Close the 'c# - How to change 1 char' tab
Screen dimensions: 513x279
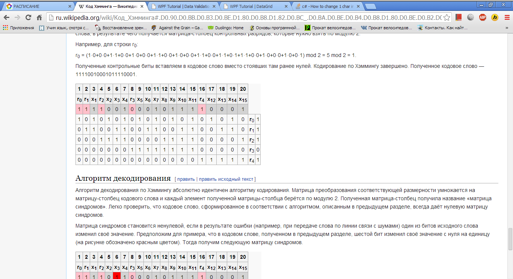(x=358, y=6)
